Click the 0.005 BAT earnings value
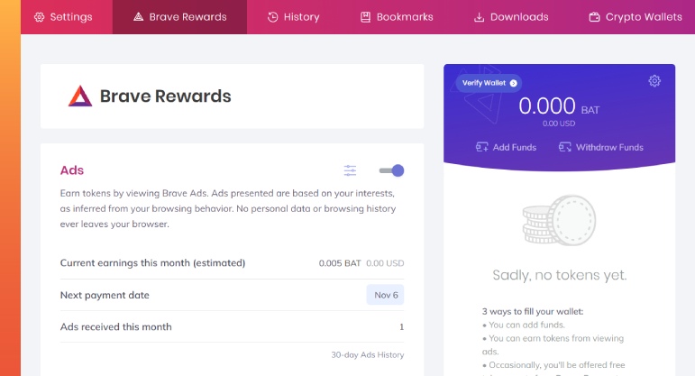This screenshot has height=376, width=695. [340, 263]
